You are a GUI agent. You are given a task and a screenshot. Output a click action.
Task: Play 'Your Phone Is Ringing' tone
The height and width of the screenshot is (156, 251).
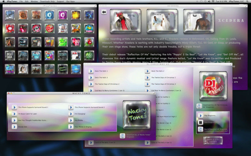coord(71,127)
